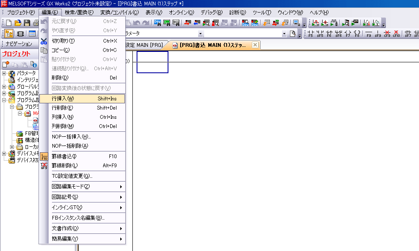
Task: Open the 回路記号 submenu
Action: (x=82, y=197)
